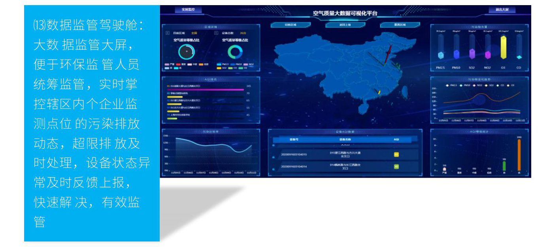Click the PM2.5 cyan pollutant cube

pyautogui.click(x=440, y=54)
